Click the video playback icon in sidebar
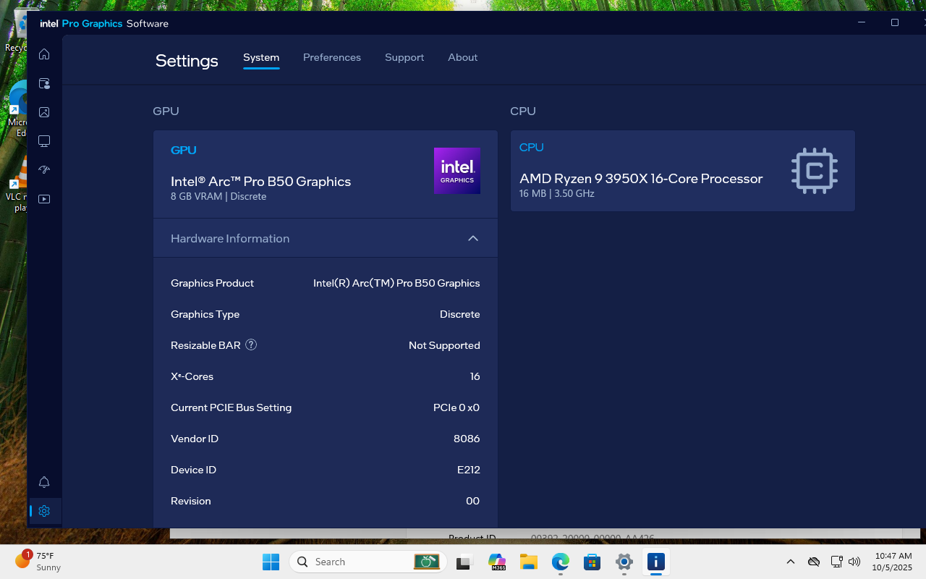The height and width of the screenshot is (579, 926). tap(44, 199)
